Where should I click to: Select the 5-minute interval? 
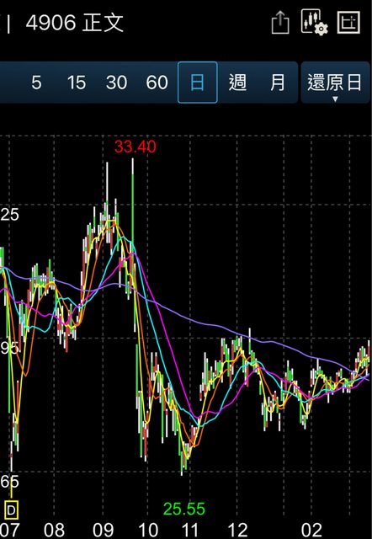36,83
